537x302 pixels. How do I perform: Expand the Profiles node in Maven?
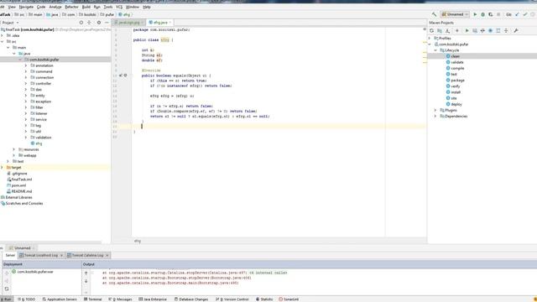click(x=430, y=39)
